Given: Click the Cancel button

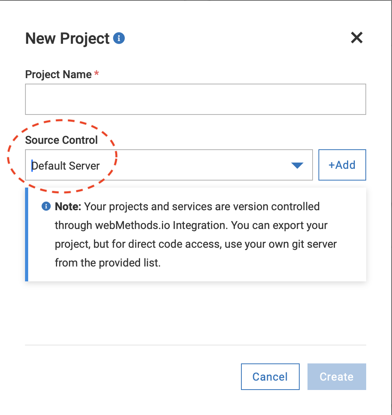Looking at the screenshot, I should coord(270,376).
